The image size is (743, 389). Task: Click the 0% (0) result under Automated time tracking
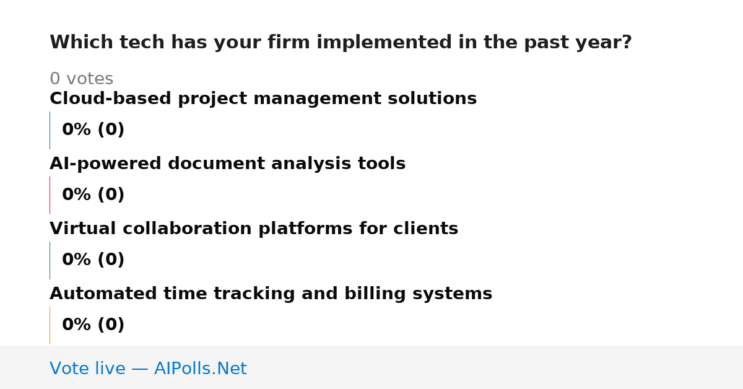click(x=93, y=325)
